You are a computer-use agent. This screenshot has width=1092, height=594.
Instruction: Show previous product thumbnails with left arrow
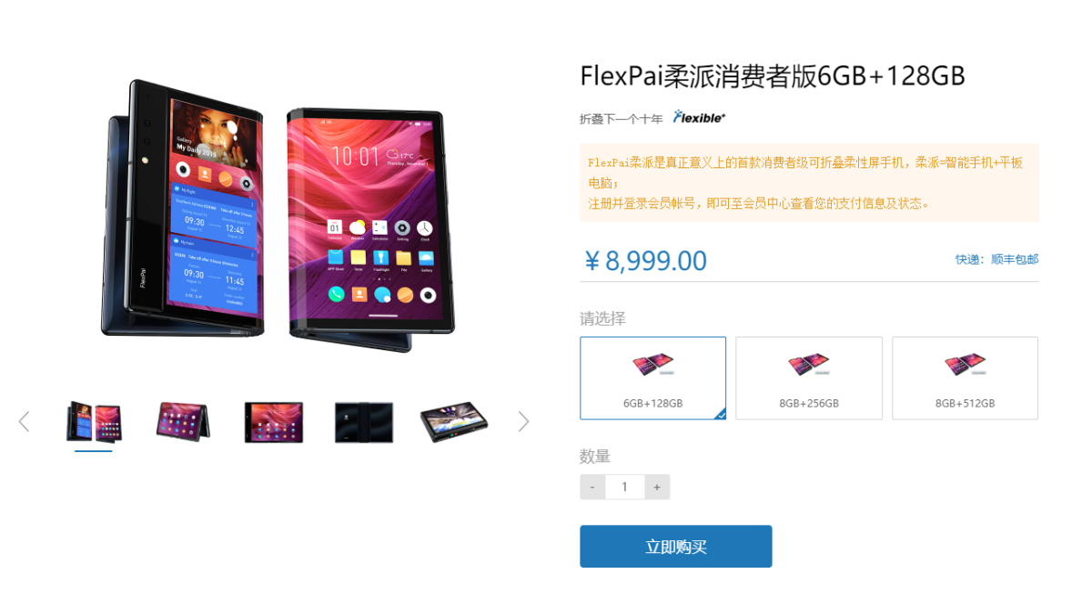pos(24,421)
